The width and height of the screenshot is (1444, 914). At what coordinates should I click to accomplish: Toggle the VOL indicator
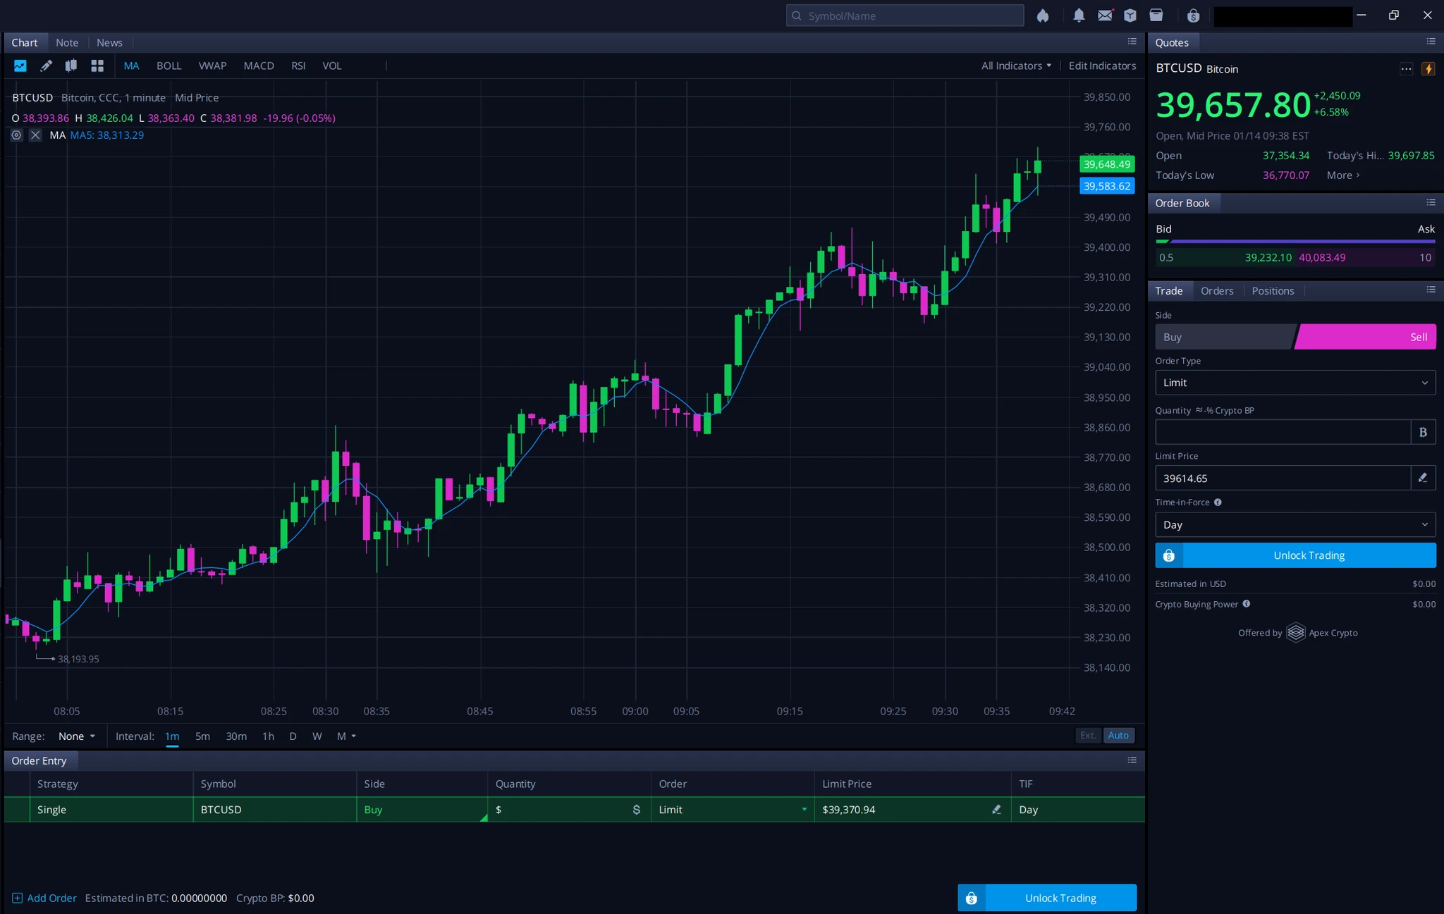coord(331,66)
